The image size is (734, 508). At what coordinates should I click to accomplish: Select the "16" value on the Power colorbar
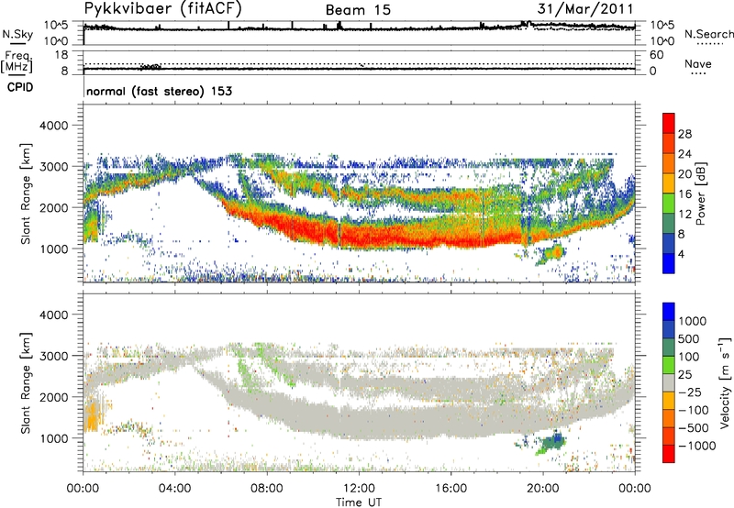click(684, 194)
